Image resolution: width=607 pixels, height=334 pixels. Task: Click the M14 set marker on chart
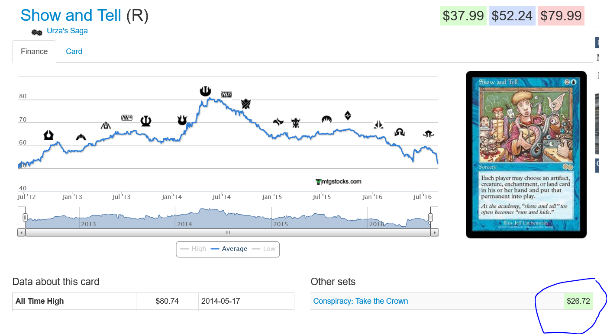126,117
